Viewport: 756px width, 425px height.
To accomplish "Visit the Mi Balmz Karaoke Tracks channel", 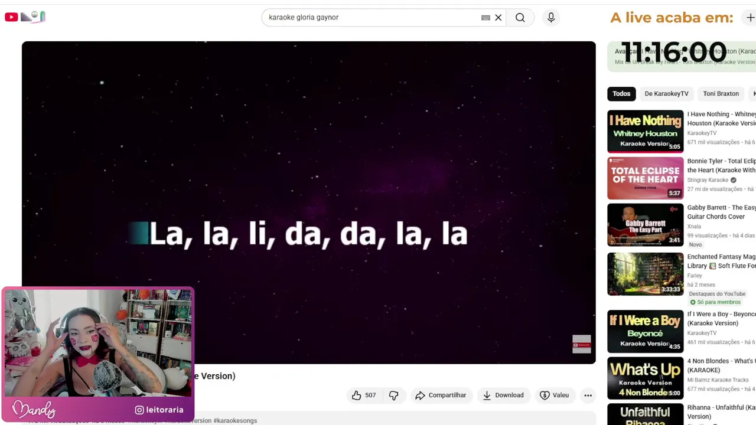I will pos(718,380).
